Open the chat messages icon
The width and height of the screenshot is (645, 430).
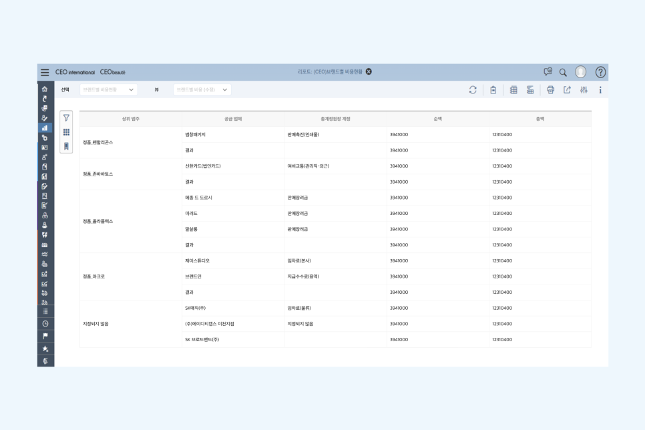[x=548, y=72]
